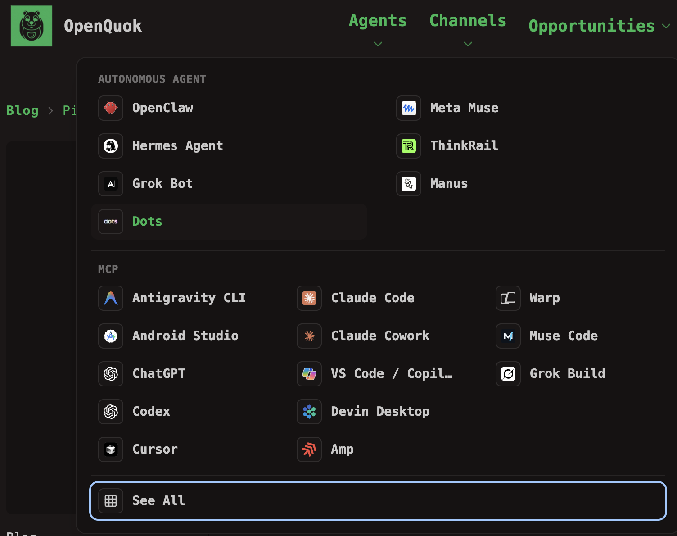Click the Manus icon
677x536 pixels.
pyautogui.click(x=409, y=184)
